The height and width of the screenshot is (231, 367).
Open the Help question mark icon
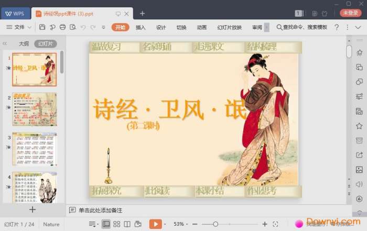[337, 27]
